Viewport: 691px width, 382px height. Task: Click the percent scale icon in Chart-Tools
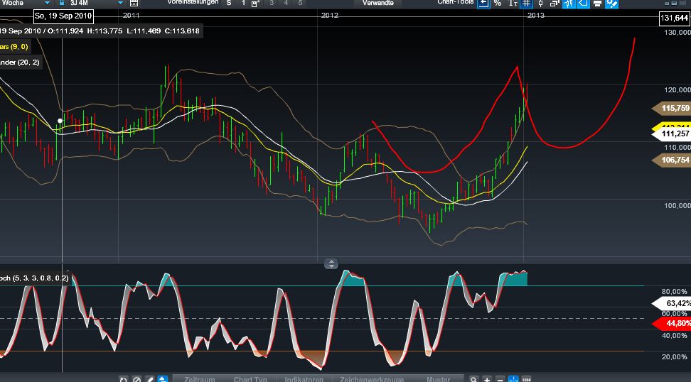pyautogui.click(x=498, y=4)
